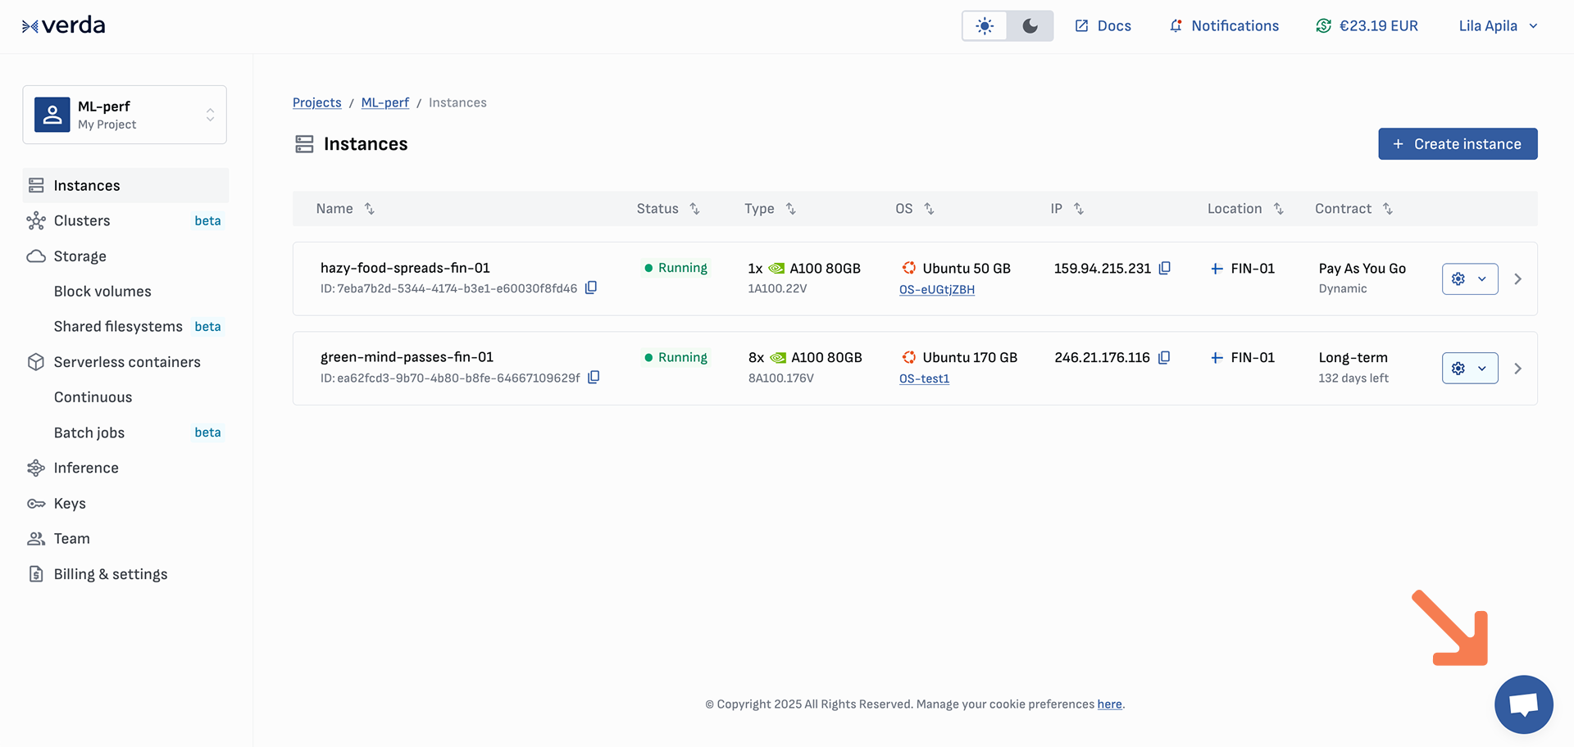Switch to dark theme mode
The height and width of the screenshot is (747, 1574).
pos(1030,26)
